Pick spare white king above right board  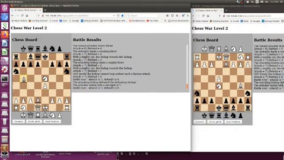[x=204, y=49]
